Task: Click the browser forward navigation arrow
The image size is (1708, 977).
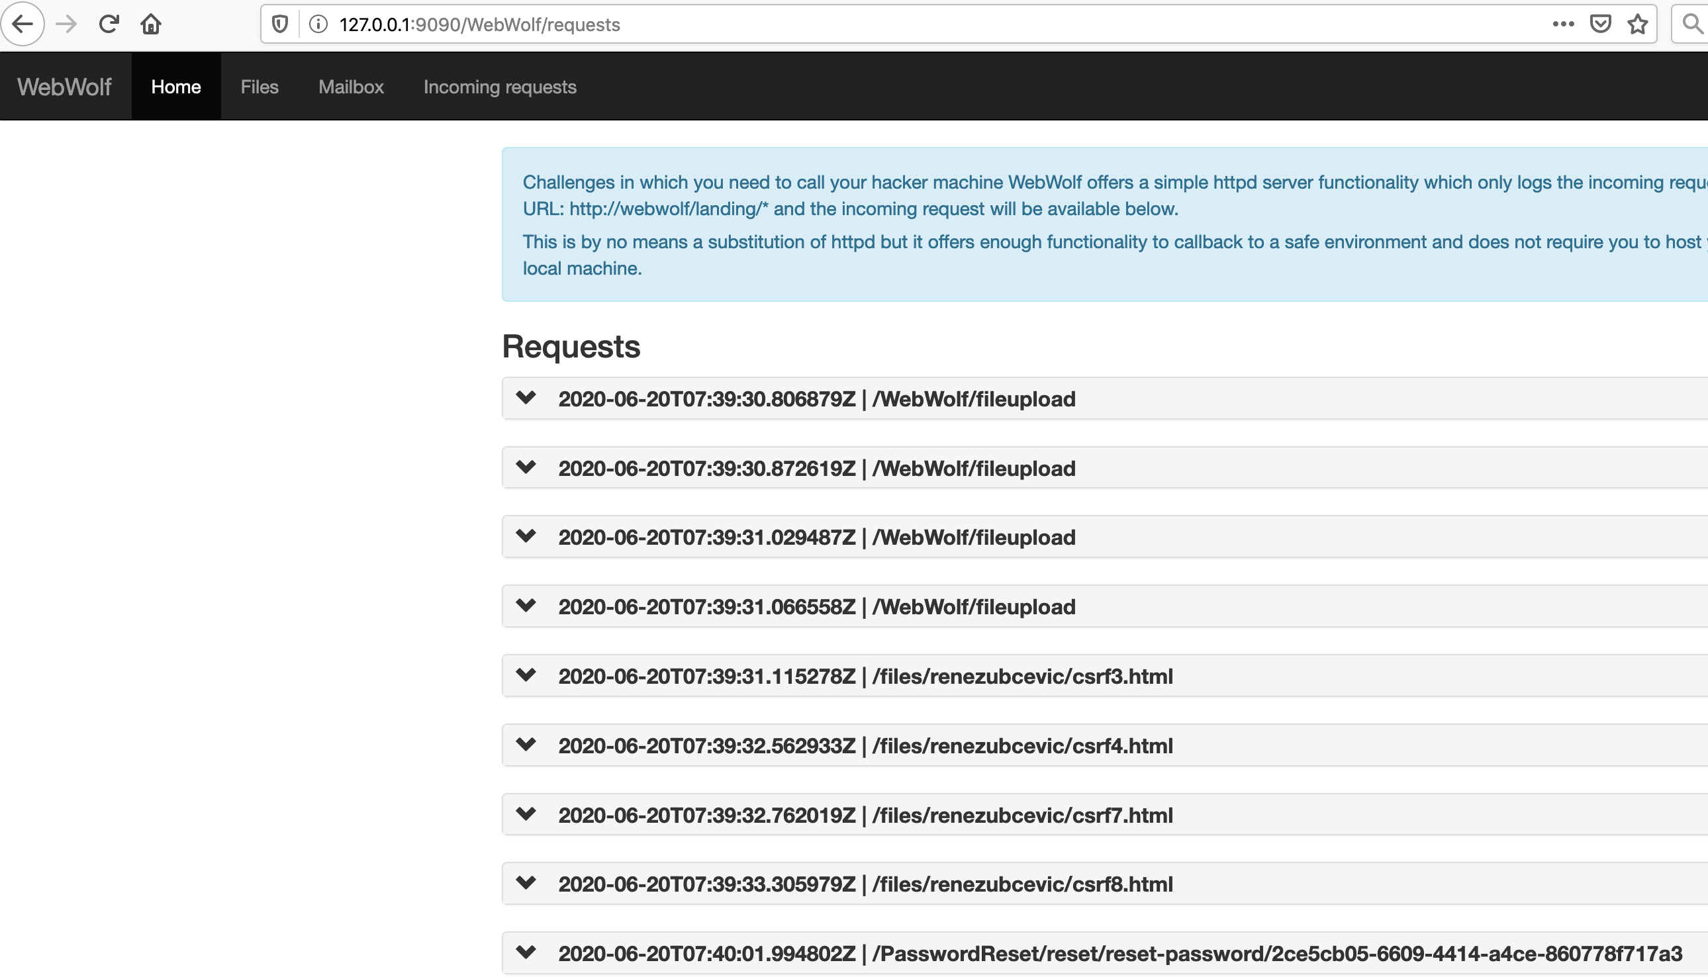Action: coord(65,24)
